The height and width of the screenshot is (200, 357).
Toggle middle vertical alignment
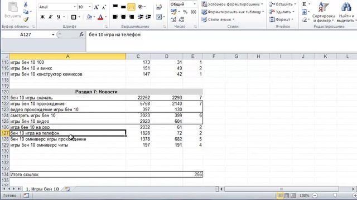coord(123,7)
